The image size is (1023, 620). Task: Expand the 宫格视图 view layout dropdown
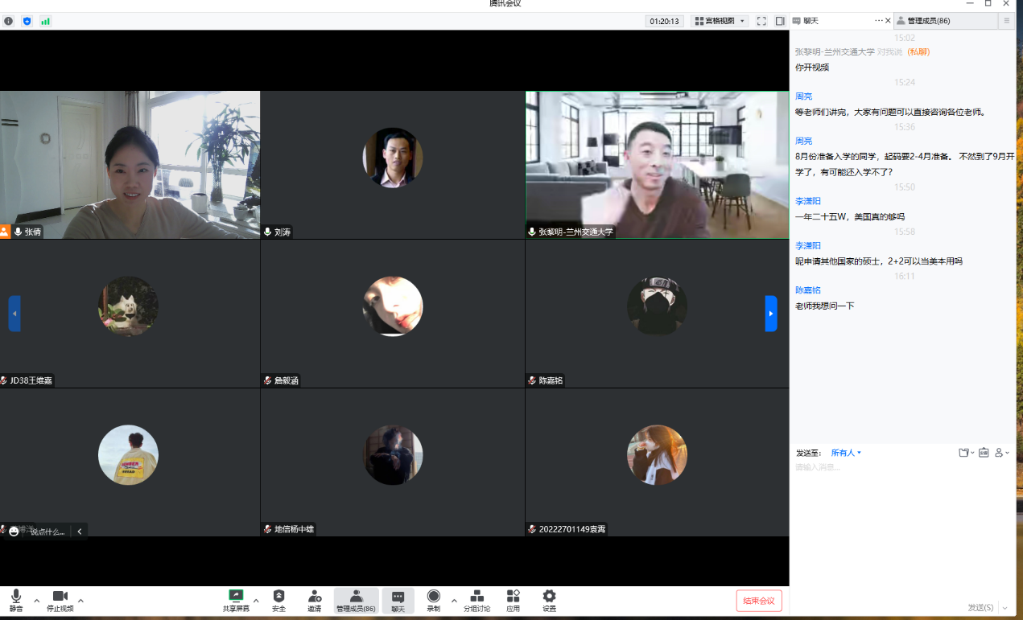(x=720, y=21)
